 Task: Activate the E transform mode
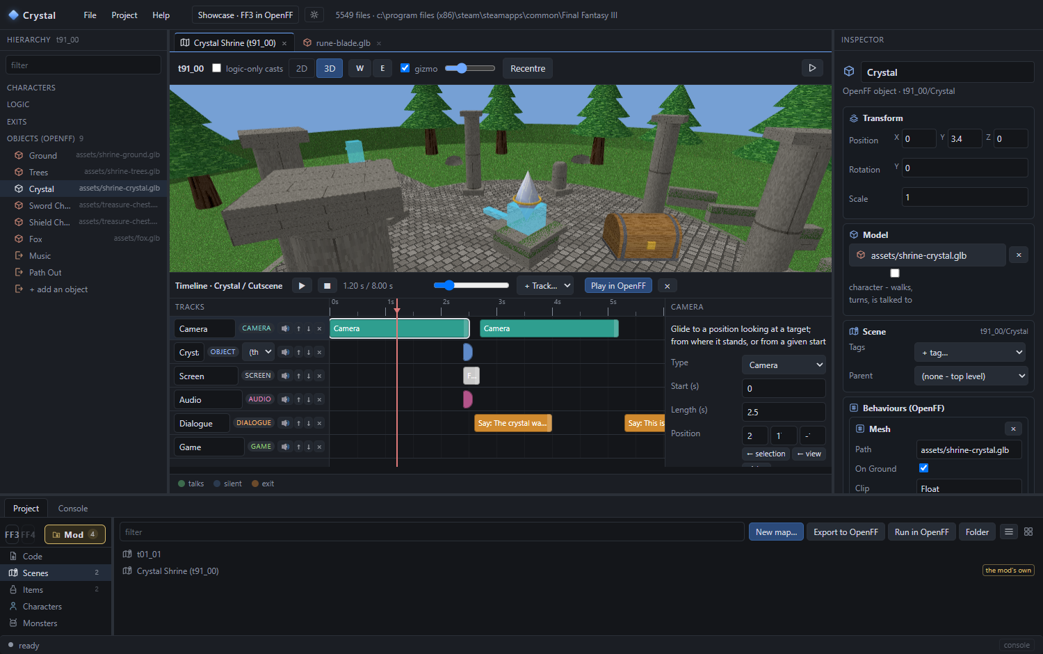[382, 68]
